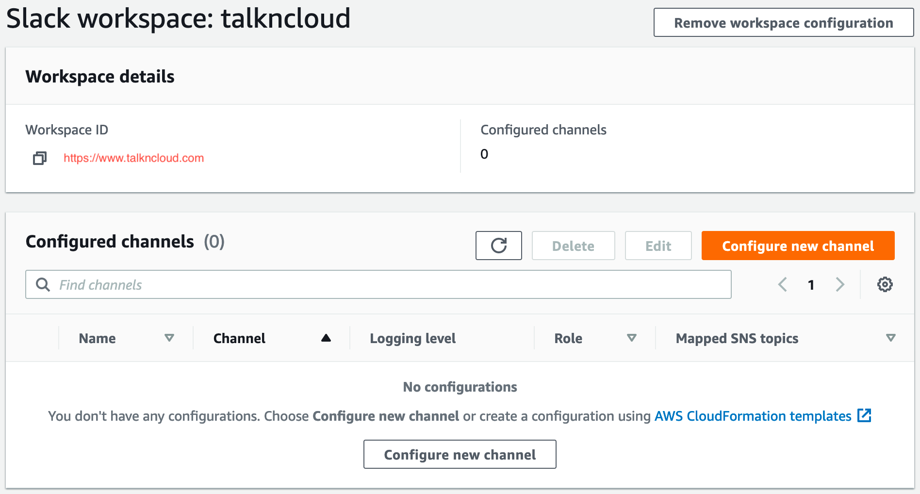Click the Role column header
This screenshot has width=920, height=494.
568,338
